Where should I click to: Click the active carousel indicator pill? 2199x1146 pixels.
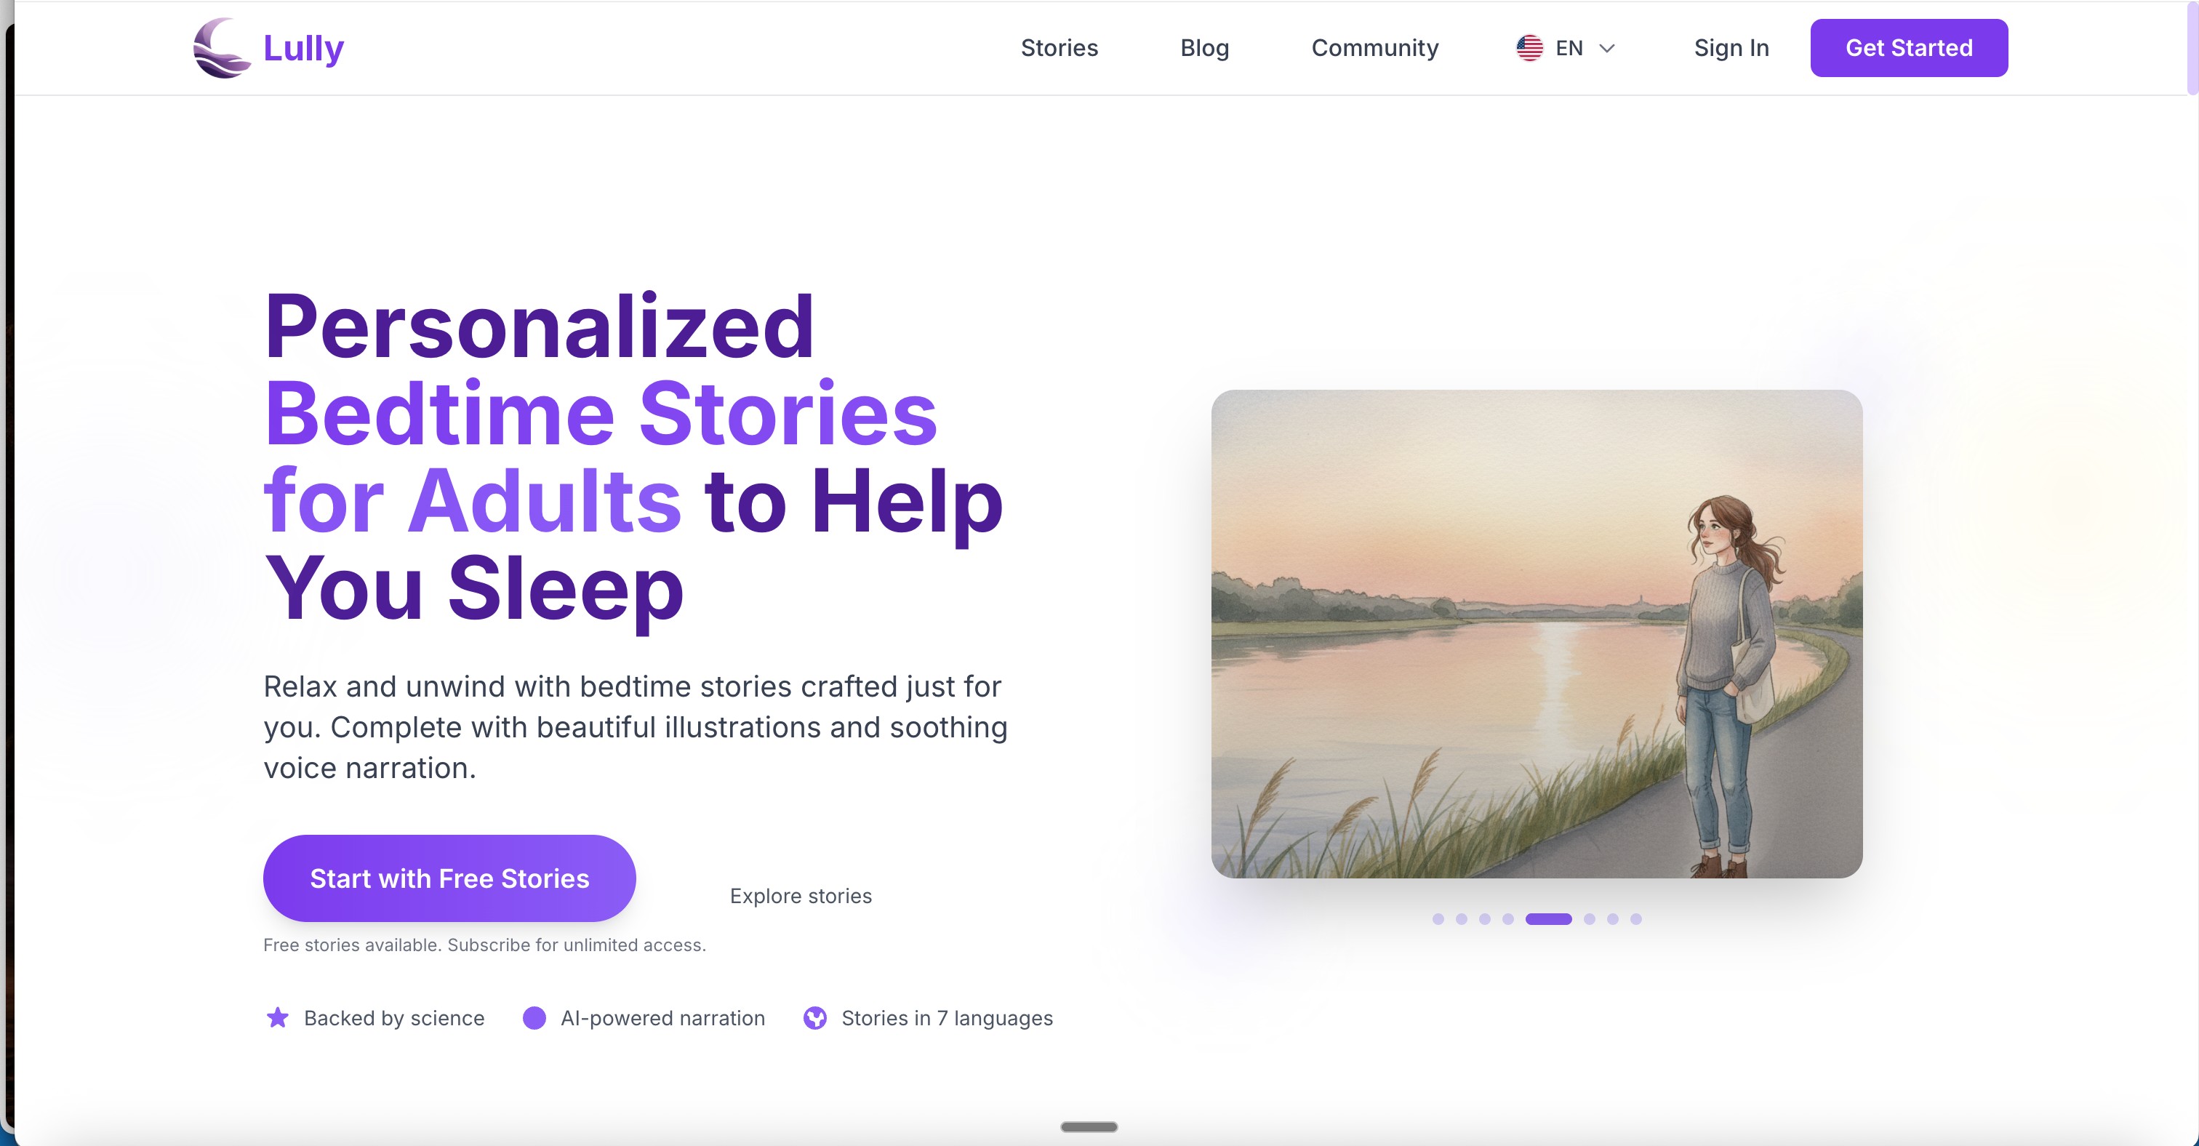click(x=1548, y=919)
